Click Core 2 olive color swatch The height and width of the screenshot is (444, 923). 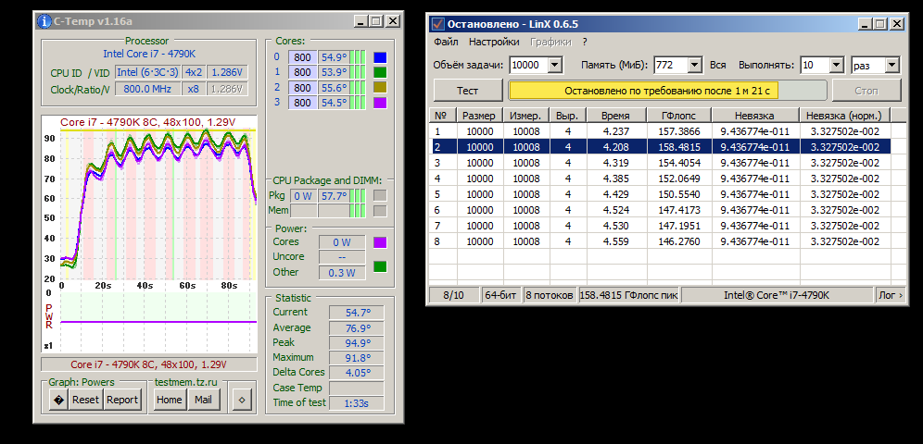[380, 88]
